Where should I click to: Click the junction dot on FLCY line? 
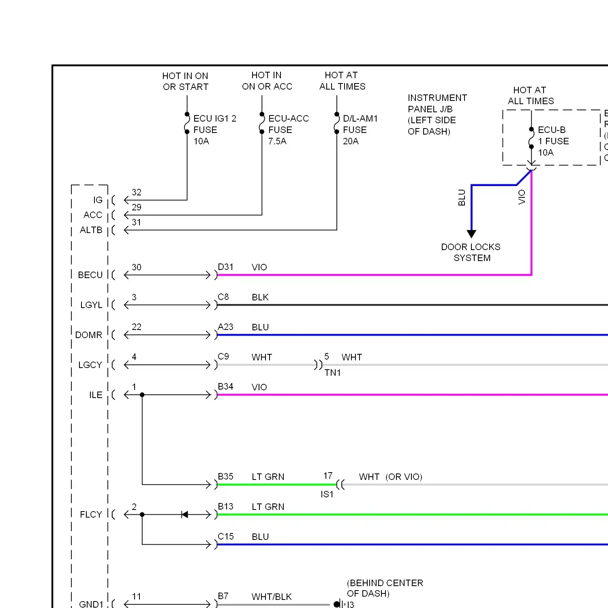click(x=142, y=514)
